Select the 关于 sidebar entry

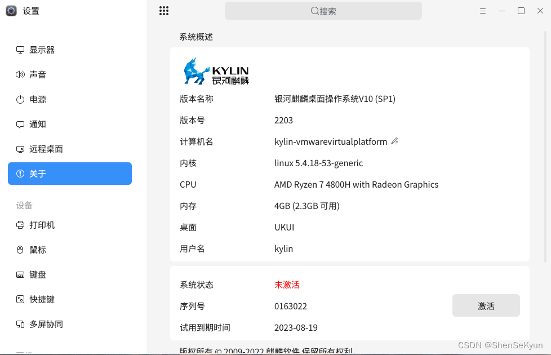coord(69,174)
